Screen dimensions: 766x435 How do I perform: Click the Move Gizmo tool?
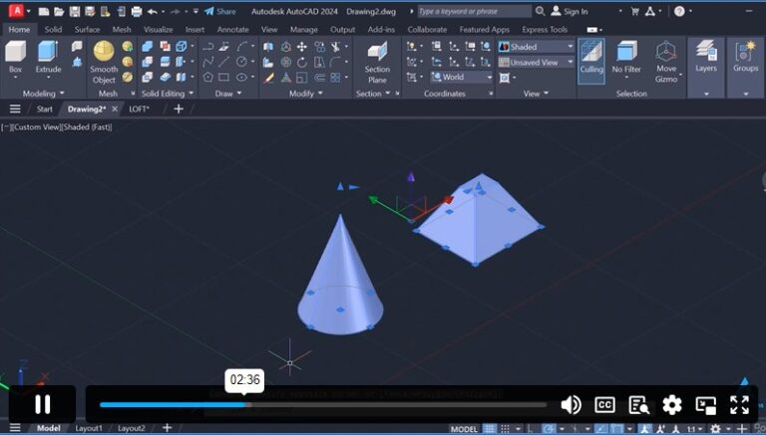coord(666,62)
